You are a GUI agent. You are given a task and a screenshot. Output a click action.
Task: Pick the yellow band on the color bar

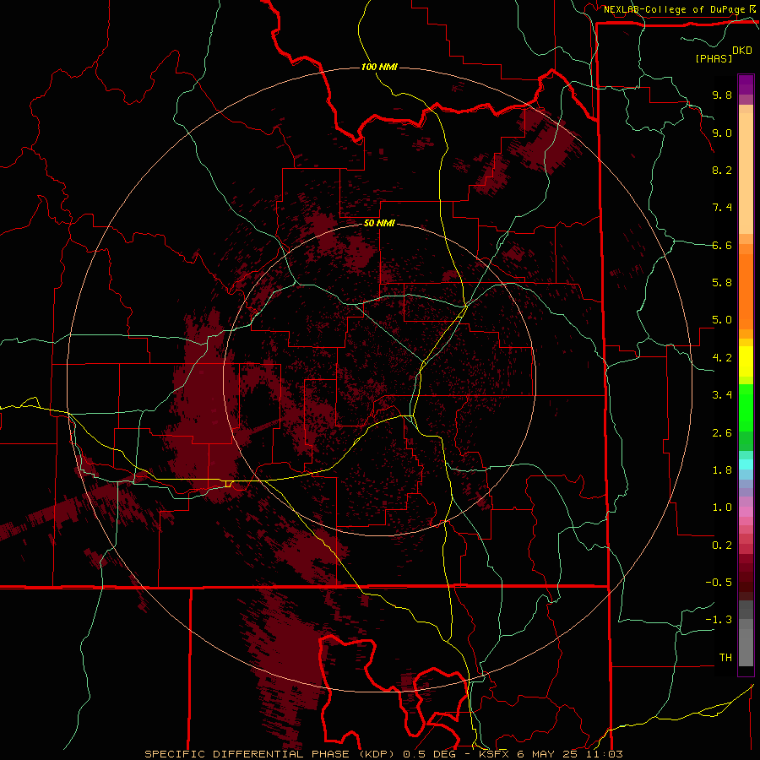[746, 361]
